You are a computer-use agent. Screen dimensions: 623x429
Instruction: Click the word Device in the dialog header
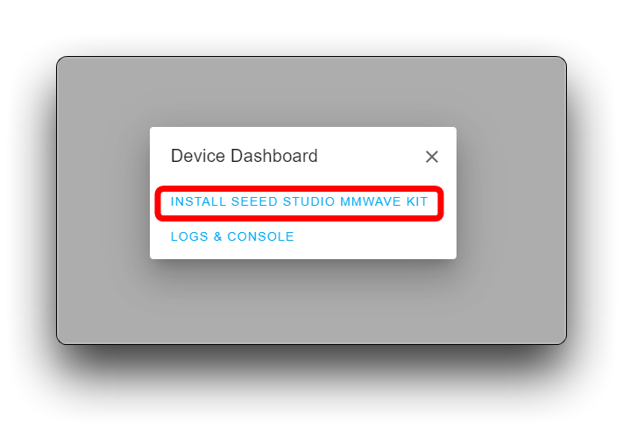[x=198, y=156]
